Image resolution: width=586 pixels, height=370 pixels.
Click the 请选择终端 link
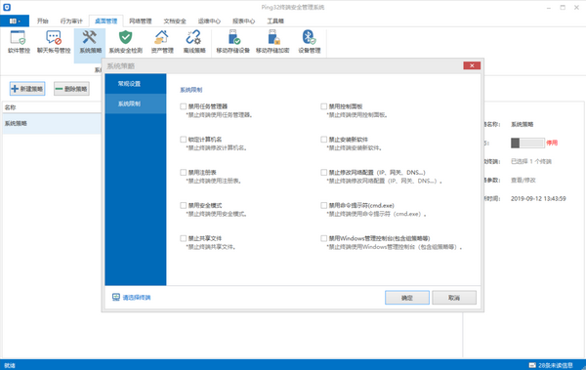click(137, 298)
